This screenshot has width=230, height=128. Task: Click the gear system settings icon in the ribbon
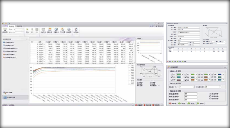point(69,29)
